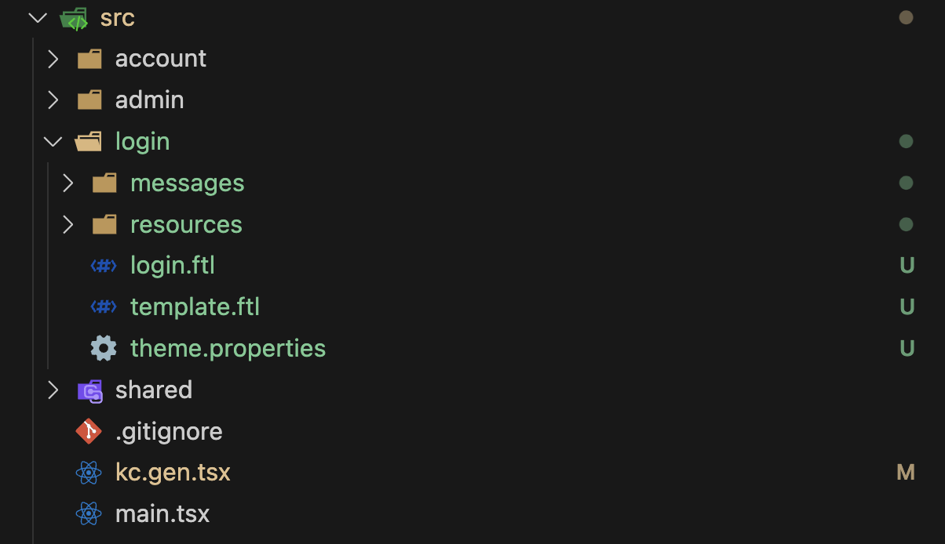Open the theme.properties file
This screenshot has width=945, height=544.
tap(228, 347)
